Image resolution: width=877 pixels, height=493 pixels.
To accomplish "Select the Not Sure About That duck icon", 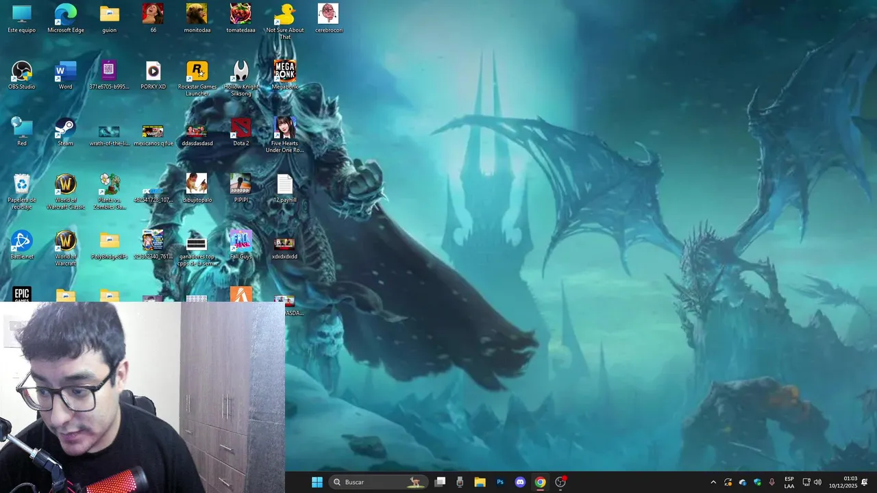I will coord(285,21).
